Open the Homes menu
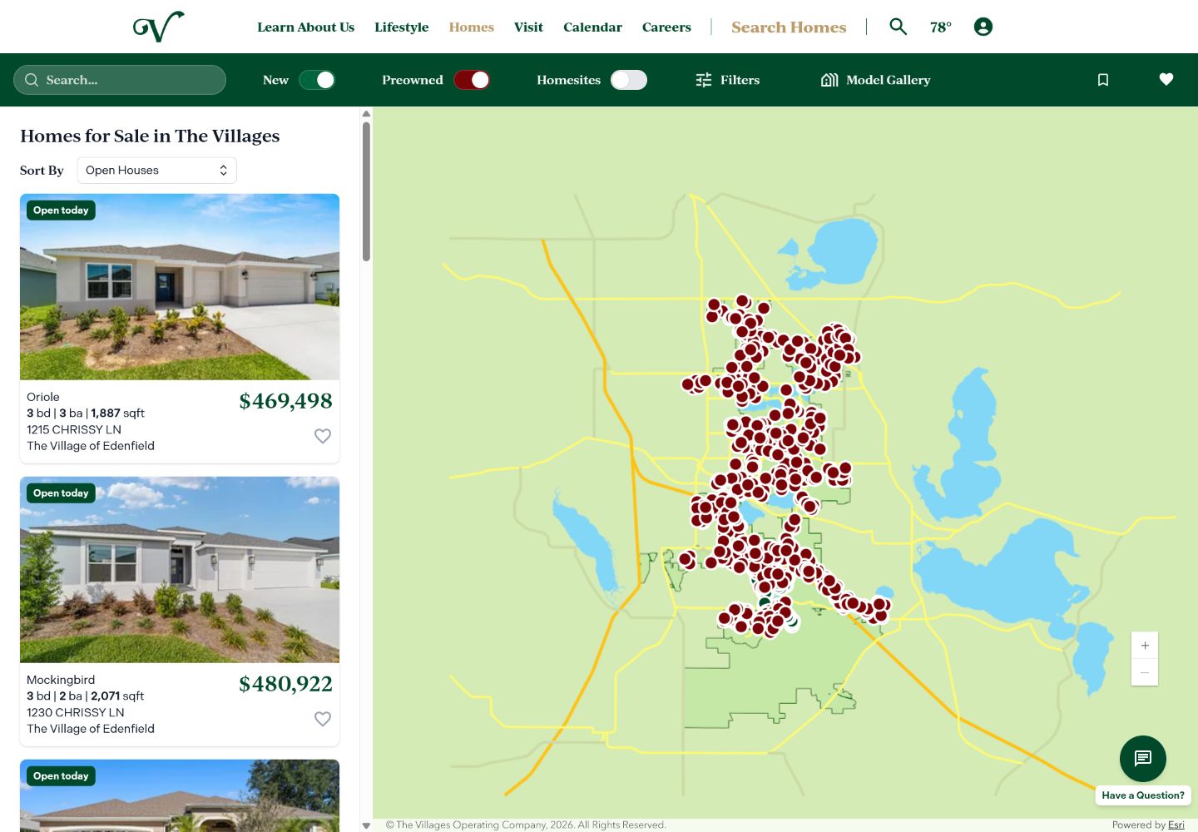Viewport: 1198px width, 832px height. [x=472, y=27]
